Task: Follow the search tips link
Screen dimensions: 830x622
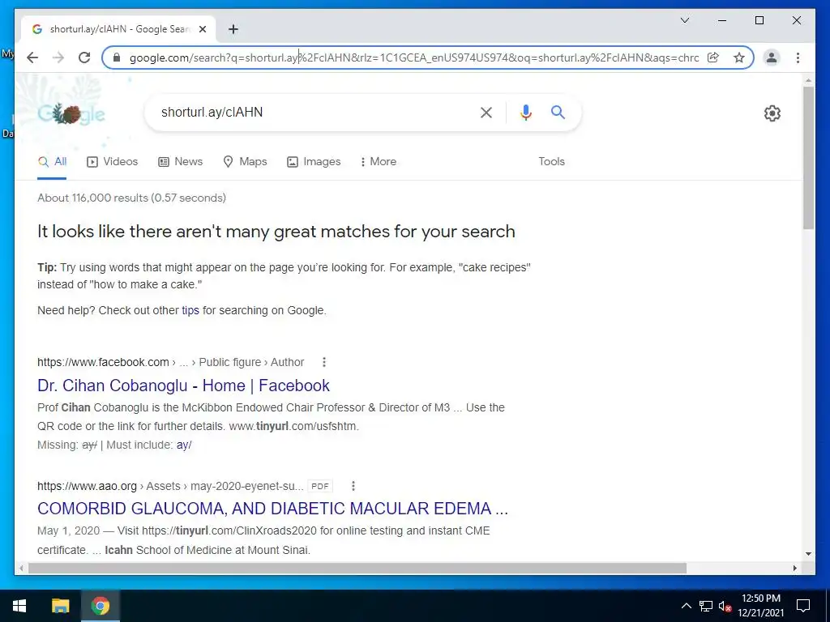Action: pyautogui.click(x=190, y=310)
